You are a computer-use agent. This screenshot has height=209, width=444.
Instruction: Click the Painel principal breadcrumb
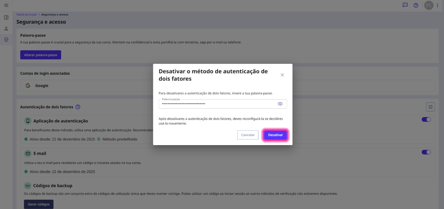26,14
